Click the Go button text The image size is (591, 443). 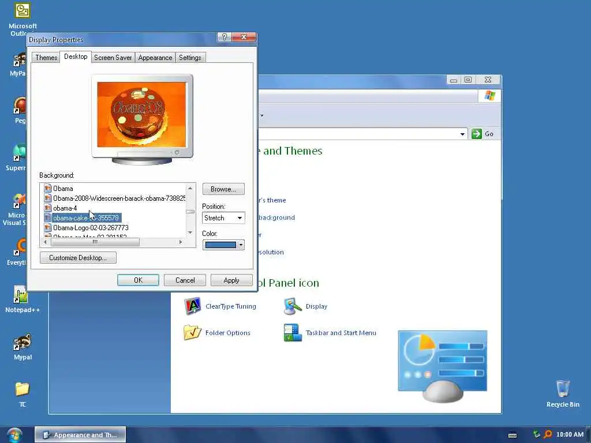489,134
